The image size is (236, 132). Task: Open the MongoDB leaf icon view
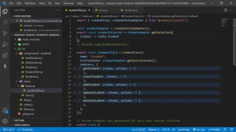click(5, 66)
